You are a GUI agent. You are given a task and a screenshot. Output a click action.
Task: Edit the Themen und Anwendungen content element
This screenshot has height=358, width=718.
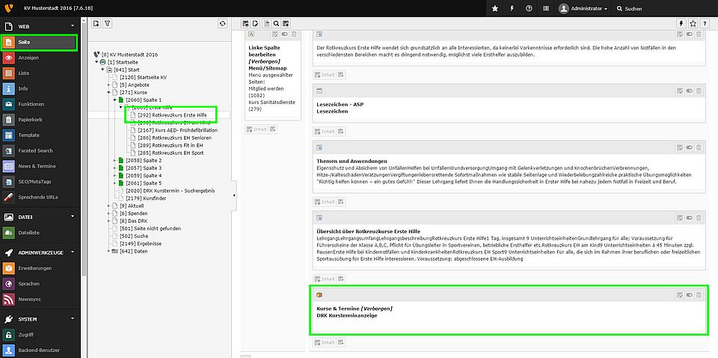point(678,147)
